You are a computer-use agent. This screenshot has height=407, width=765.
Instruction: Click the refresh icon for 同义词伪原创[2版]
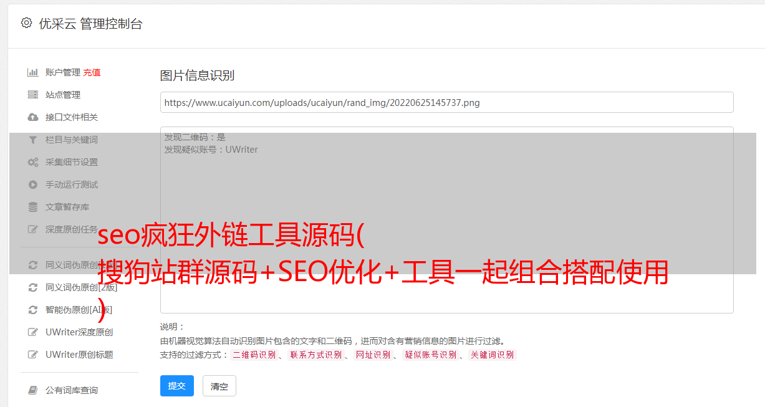click(x=33, y=287)
